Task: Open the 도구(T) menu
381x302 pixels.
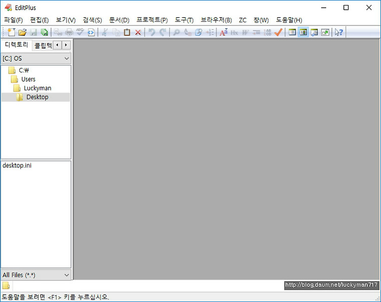Action: coord(184,20)
